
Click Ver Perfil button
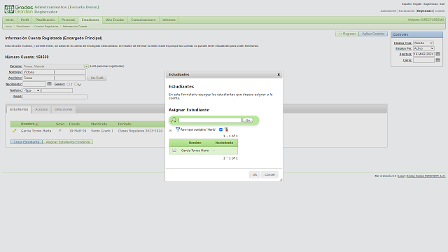tap(97, 78)
